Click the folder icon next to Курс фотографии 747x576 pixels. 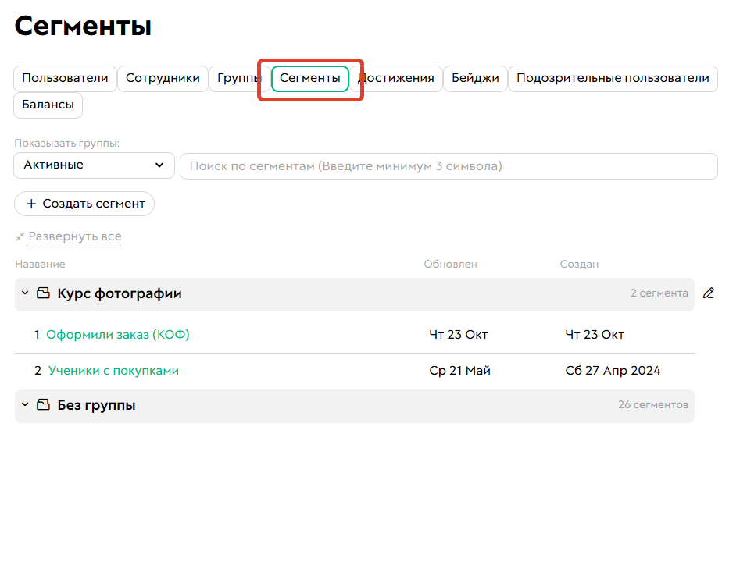43,293
